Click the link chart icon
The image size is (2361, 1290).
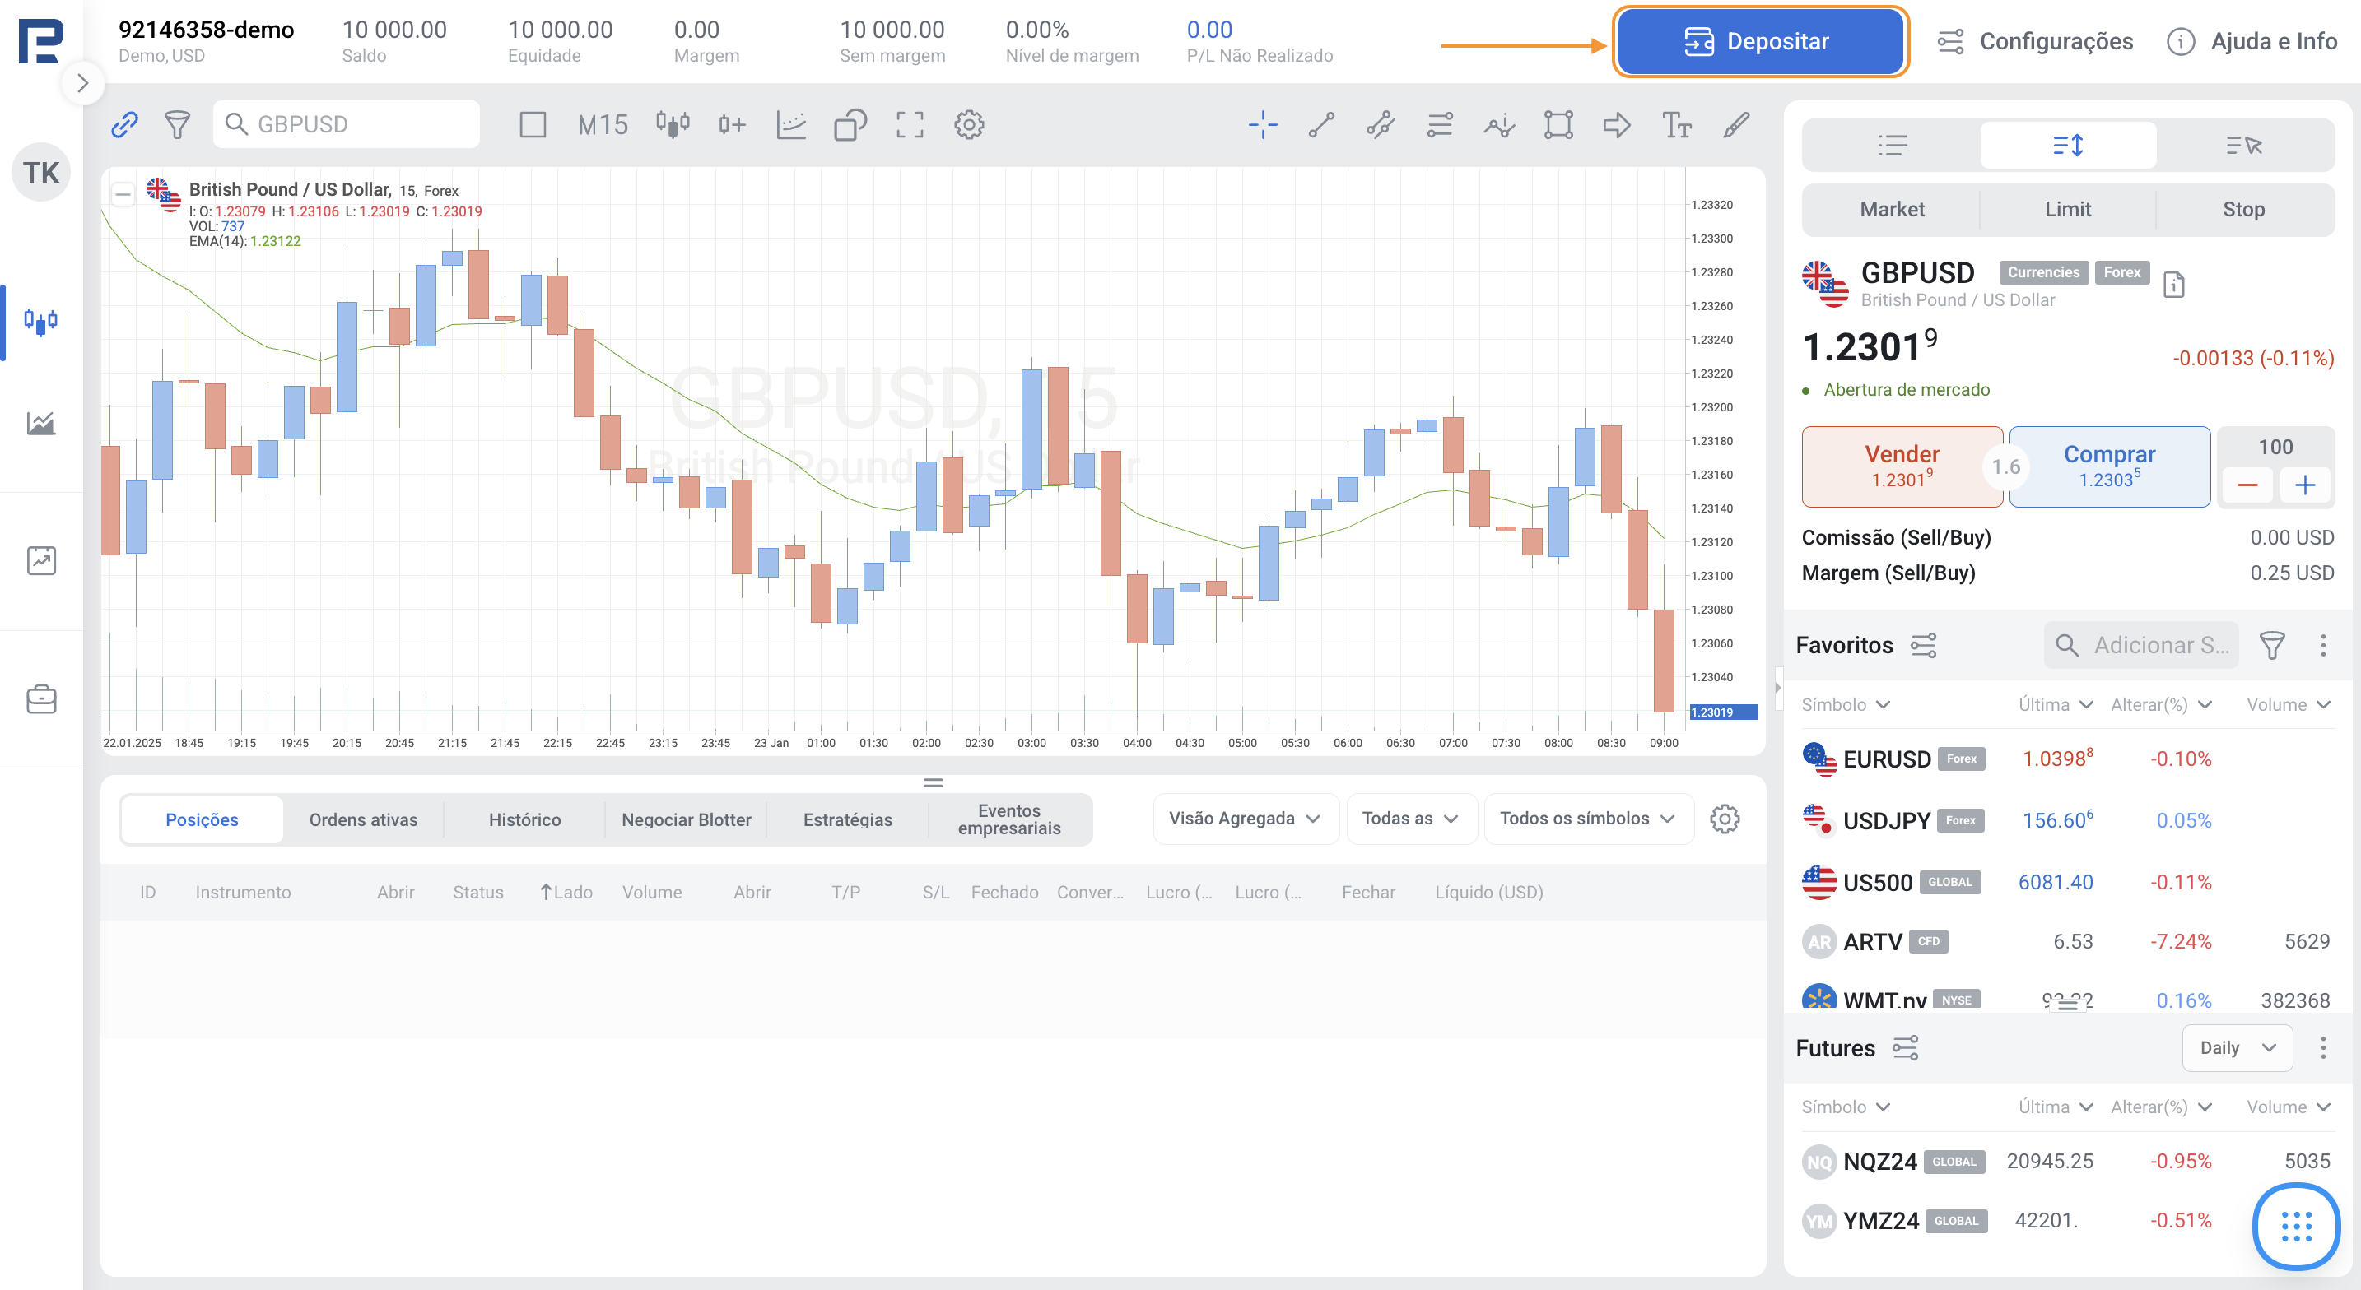(x=124, y=124)
